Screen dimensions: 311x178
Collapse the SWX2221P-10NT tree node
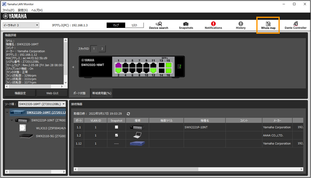pyautogui.click(x=12, y=120)
